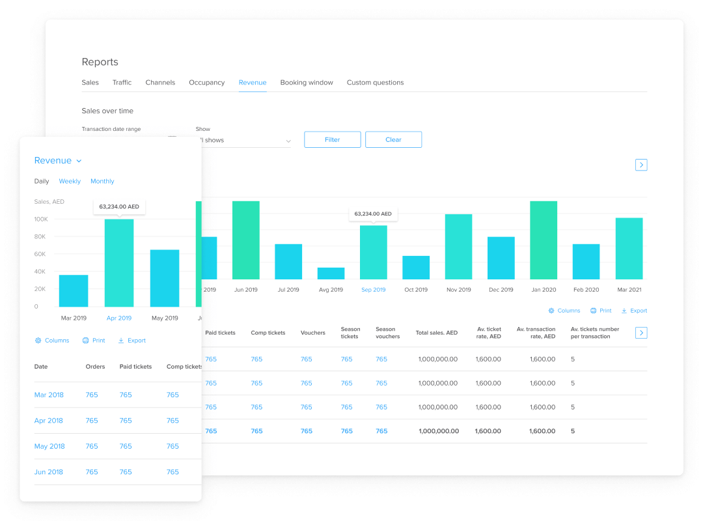Click the right arrow icon above the chart
Image resolution: width=703 pixels, height=521 pixels.
coord(641,165)
